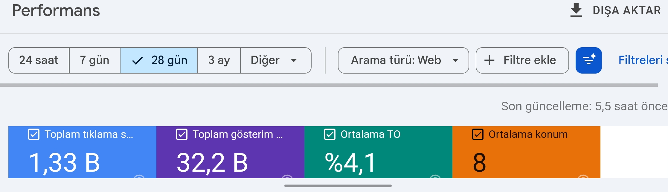Open the Arama türü: Web dropdown
This screenshot has height=192, width=668.
click(x=403, y=60)
